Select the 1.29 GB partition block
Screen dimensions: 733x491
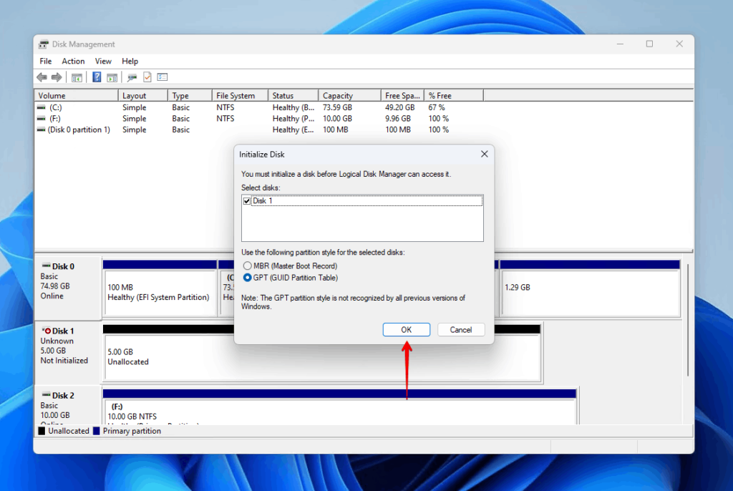[x=590, y=288]
